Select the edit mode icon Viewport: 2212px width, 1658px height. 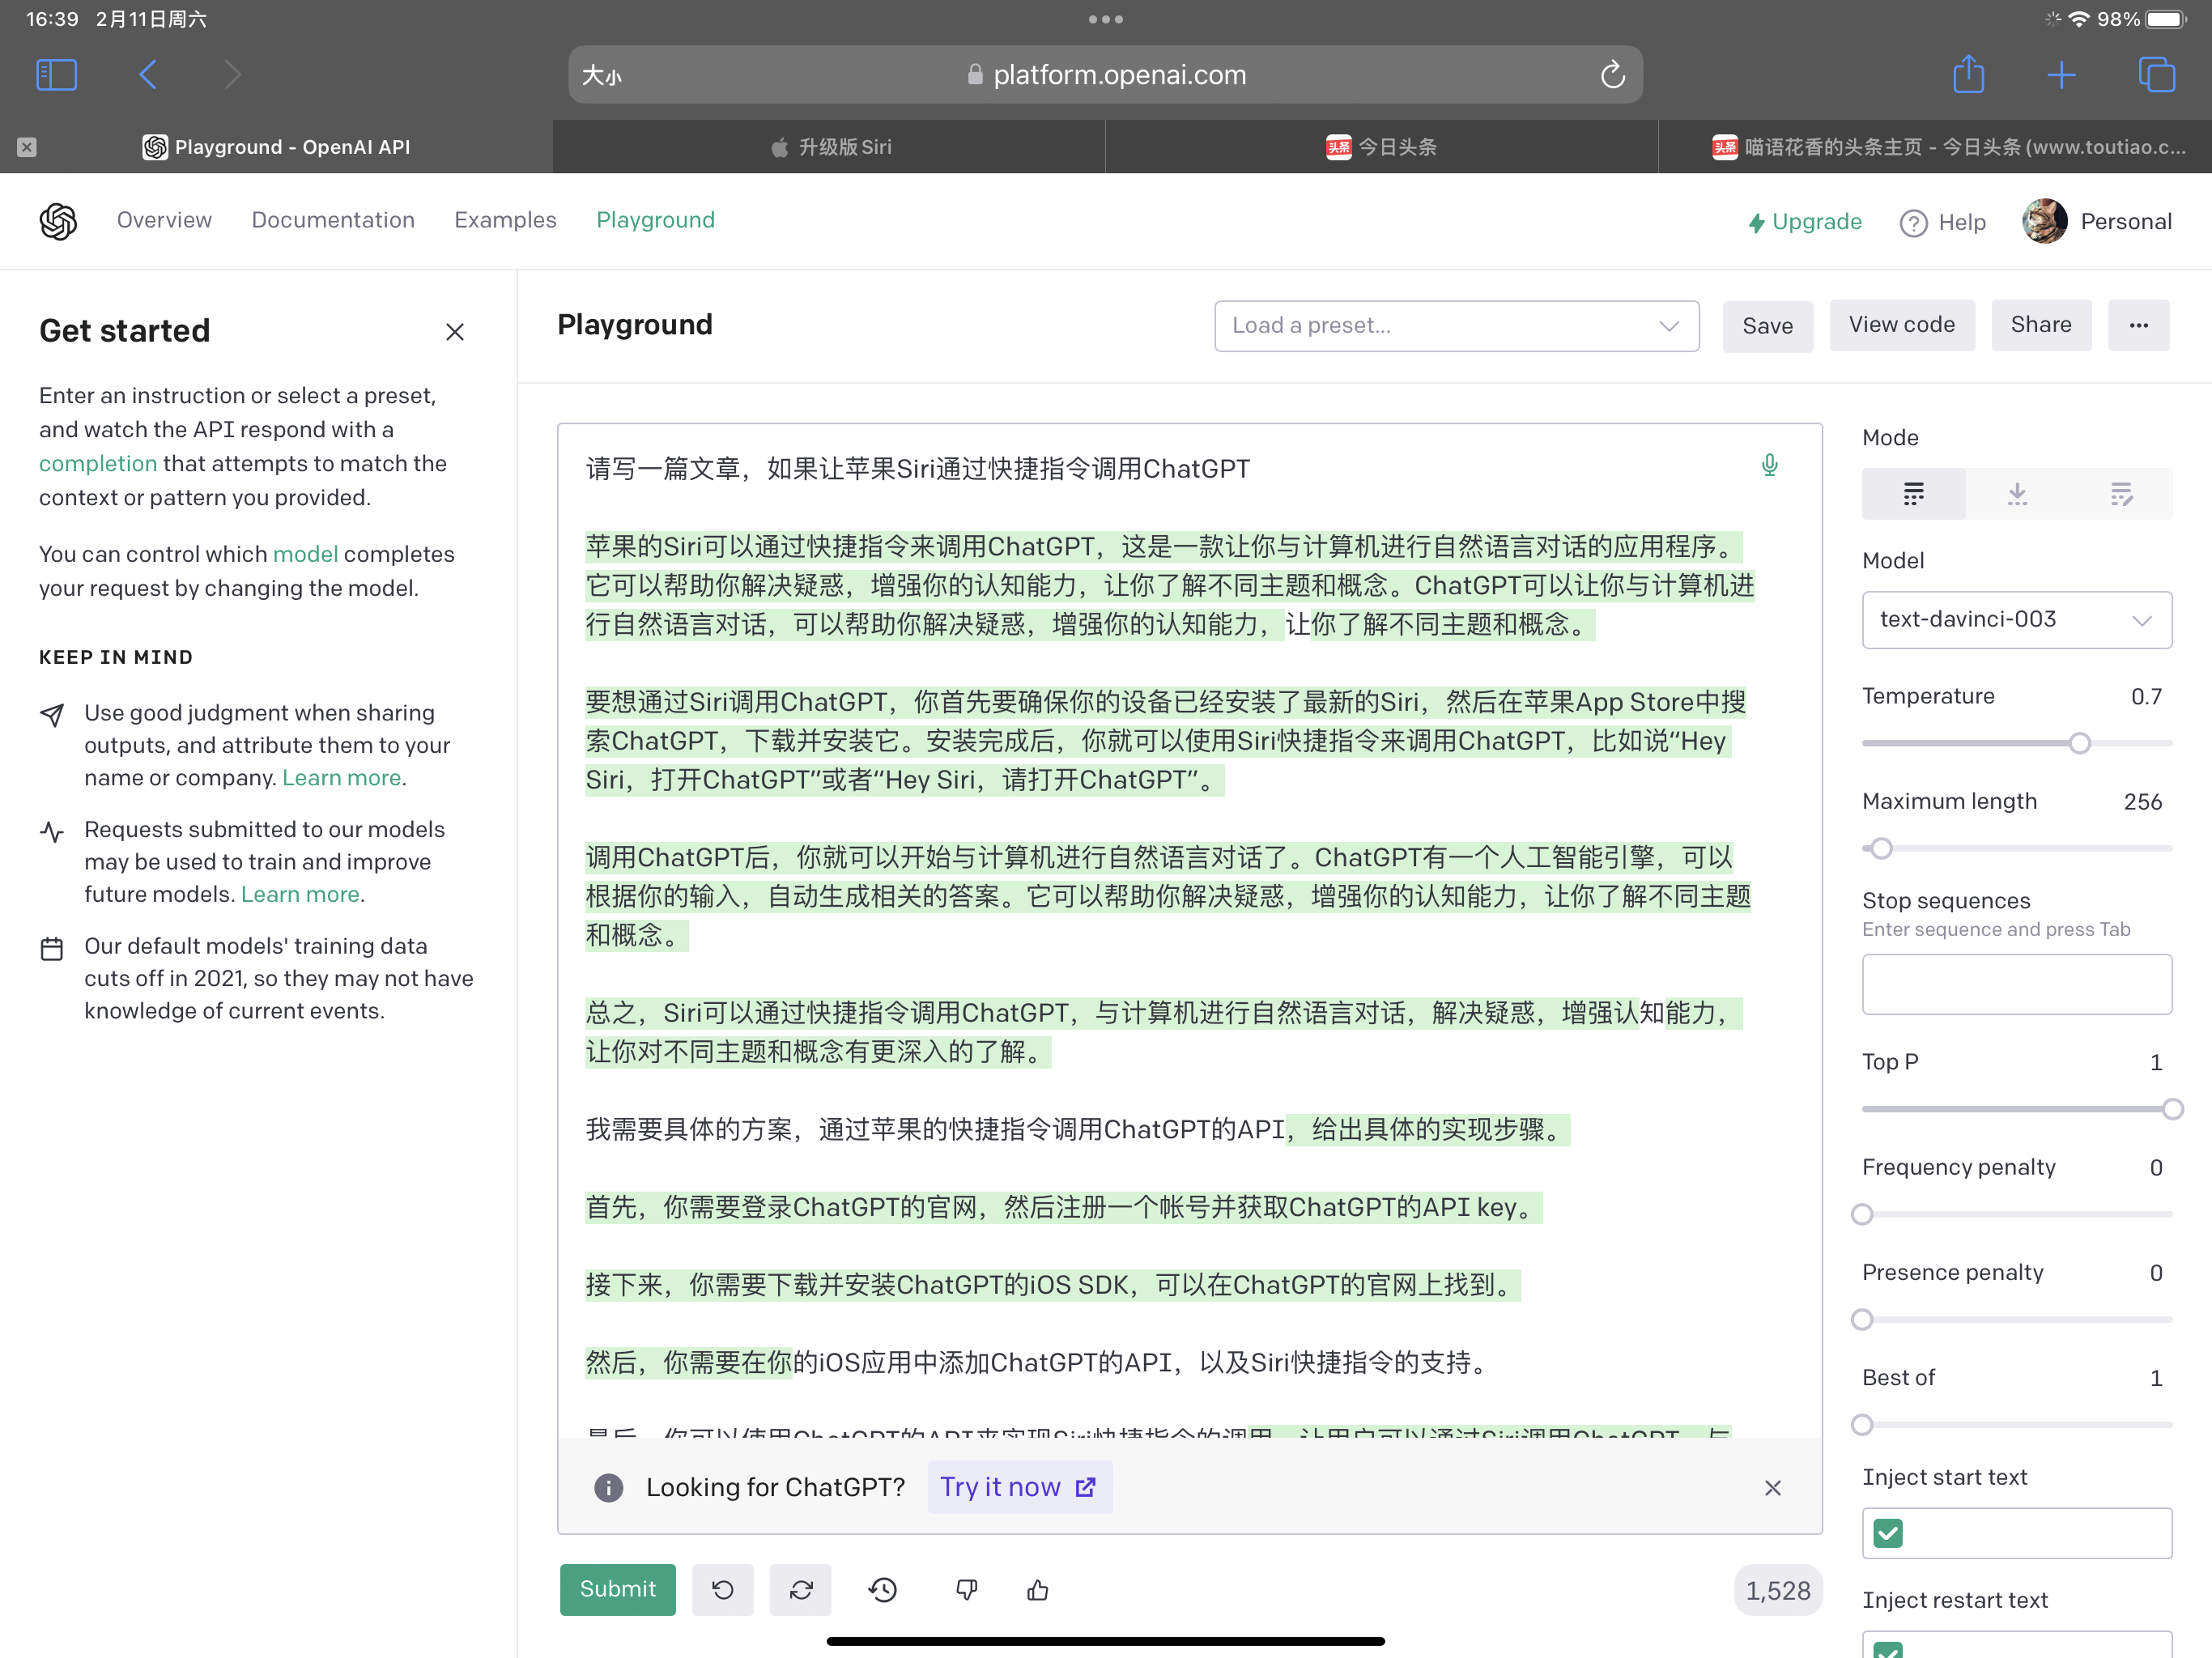click(2121, 493)
